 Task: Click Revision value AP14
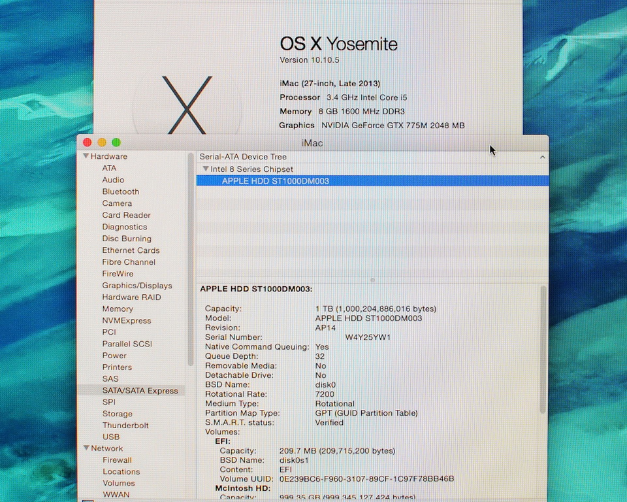click(x=325, y=328)
